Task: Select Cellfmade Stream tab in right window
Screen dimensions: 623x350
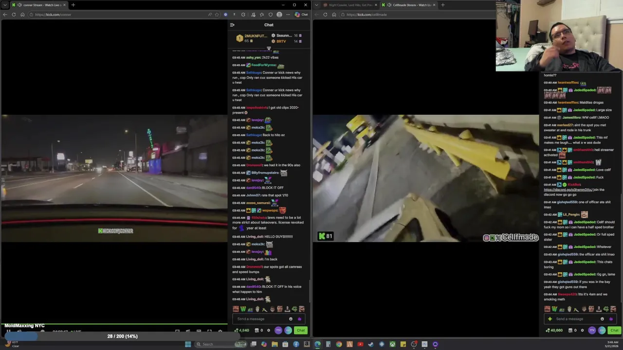Action: pos(408,5)
